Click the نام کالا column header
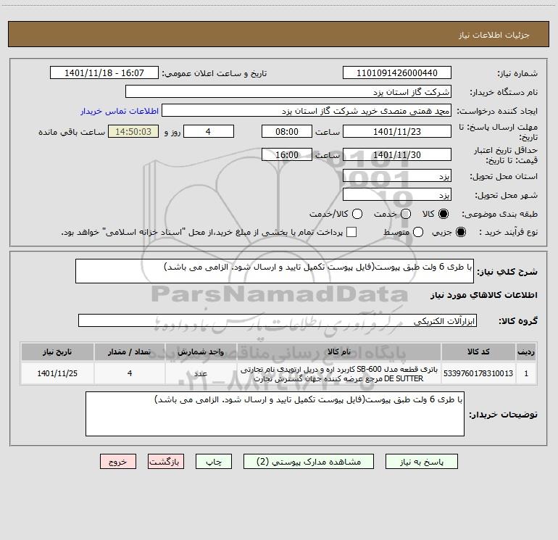Screen dimensions: 558x540 tap(339, 352)
